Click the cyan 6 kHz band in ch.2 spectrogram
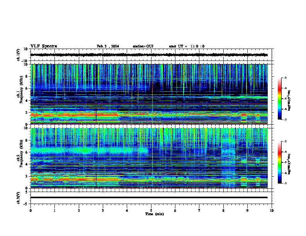Screen dimensions: 306x236 point(89,150)
